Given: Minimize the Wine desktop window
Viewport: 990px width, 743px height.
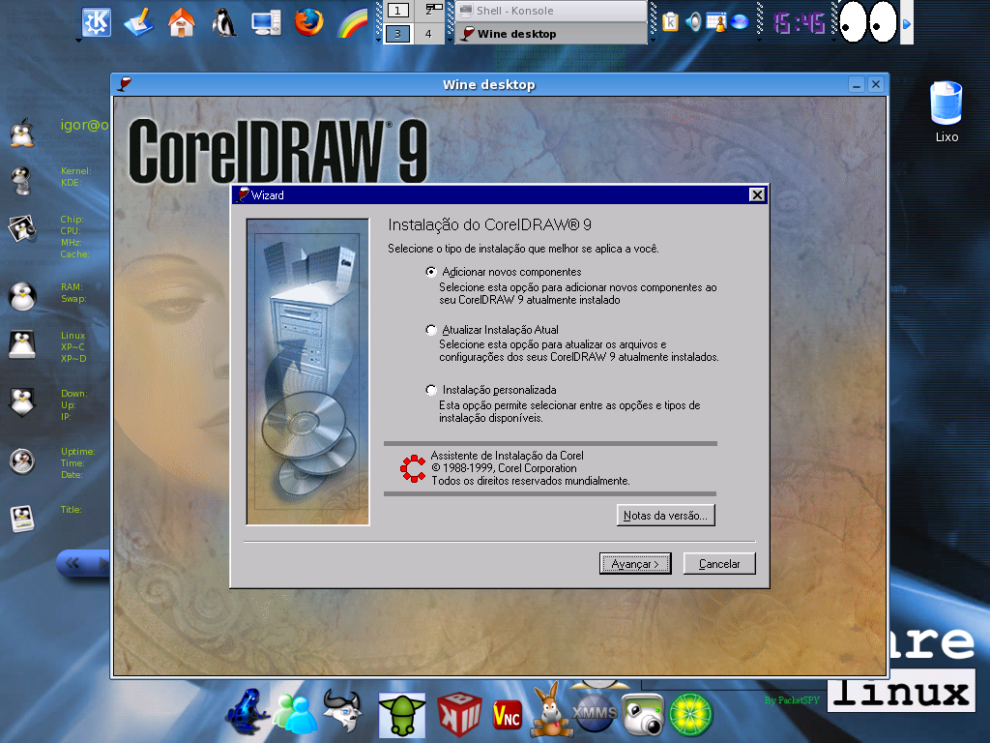Looking at the screenshot, I should pyautogui.click(x=857, y=84).
